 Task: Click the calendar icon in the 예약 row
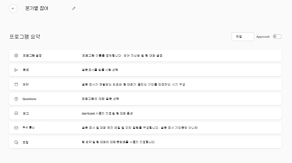point(16,84)
